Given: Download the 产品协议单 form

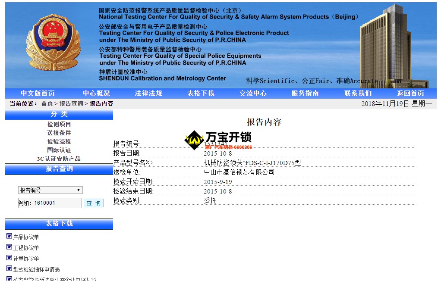Looking at the screenshot, I should (x=26, y=237).
